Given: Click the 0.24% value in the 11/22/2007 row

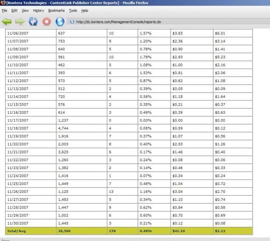Looking at the screenshot, I should pyautogui.click(x=145, y=160).
